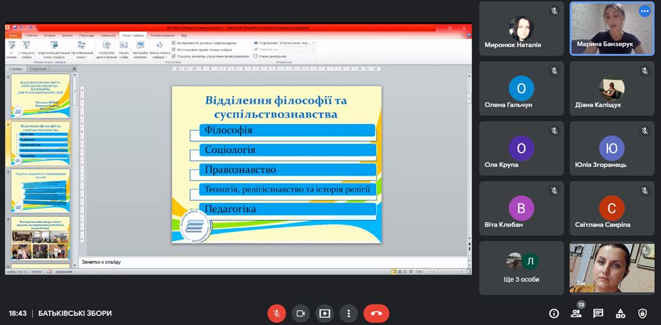Image resolution: width=661 pixels, height=325 pixels.
Task: Open options on Марина Банзерук's tile
Action: 644,11
